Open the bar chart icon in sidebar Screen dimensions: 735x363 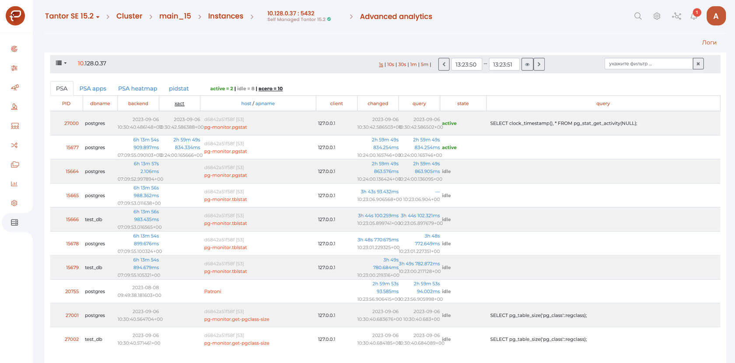pyautogui.click(x=14, y=184)
